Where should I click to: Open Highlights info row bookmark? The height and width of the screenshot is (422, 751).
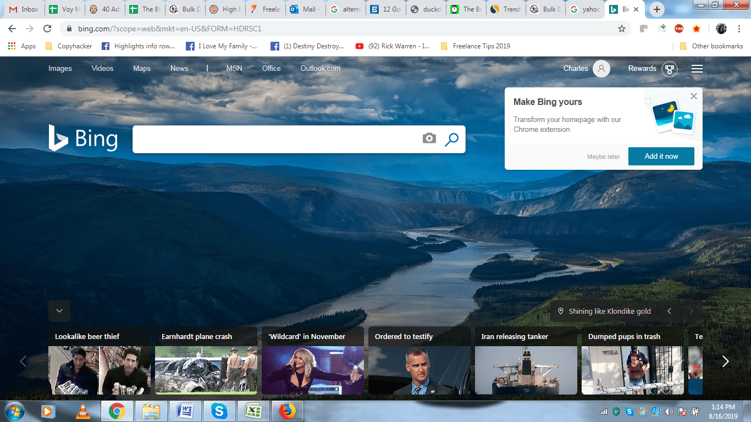click(139, 46)
